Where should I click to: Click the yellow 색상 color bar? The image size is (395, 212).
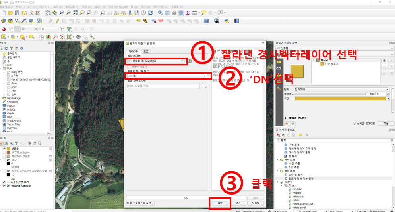pos(340,99)
